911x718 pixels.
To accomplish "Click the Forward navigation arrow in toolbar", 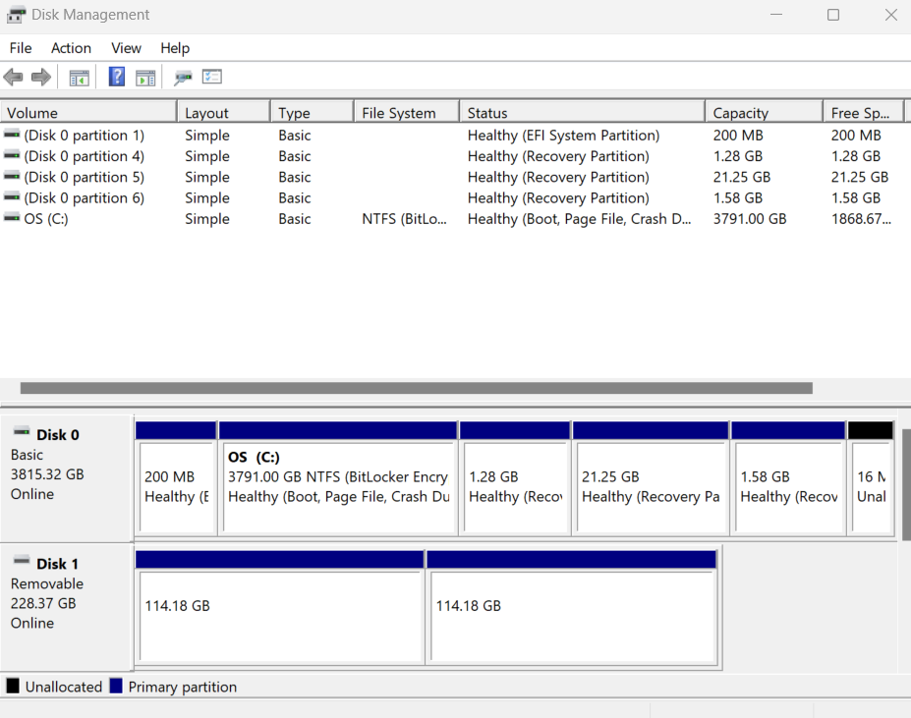I will pos(39,77).
